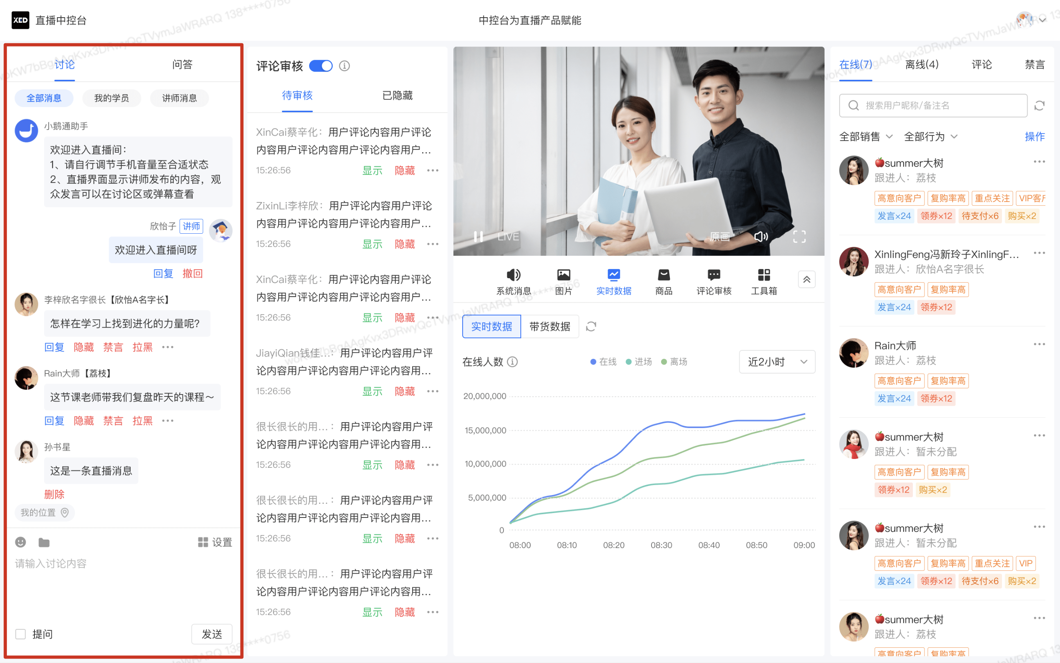This screenshot has width=1060, height=663.
Task: Open more options for XinlingFeng user card
Action: click(x=1039, y=253)
